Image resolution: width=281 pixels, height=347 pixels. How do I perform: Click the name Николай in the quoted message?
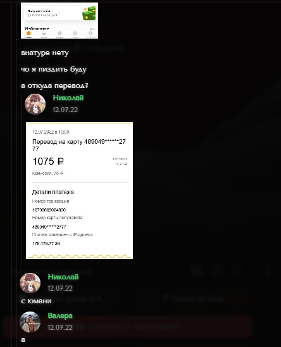coord(68,98)
